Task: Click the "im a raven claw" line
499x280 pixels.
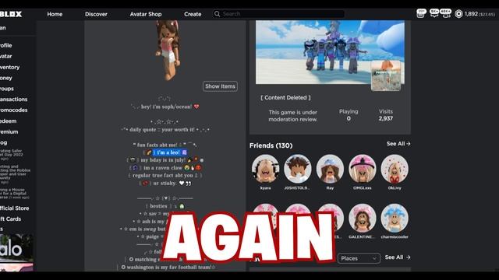Action: point(165,168)
